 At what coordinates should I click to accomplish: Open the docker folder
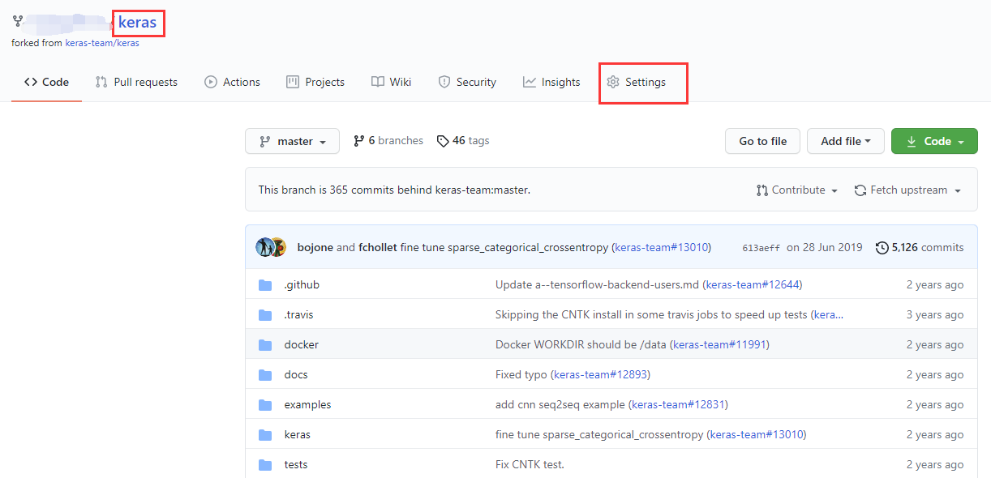[x=301, y=345]
